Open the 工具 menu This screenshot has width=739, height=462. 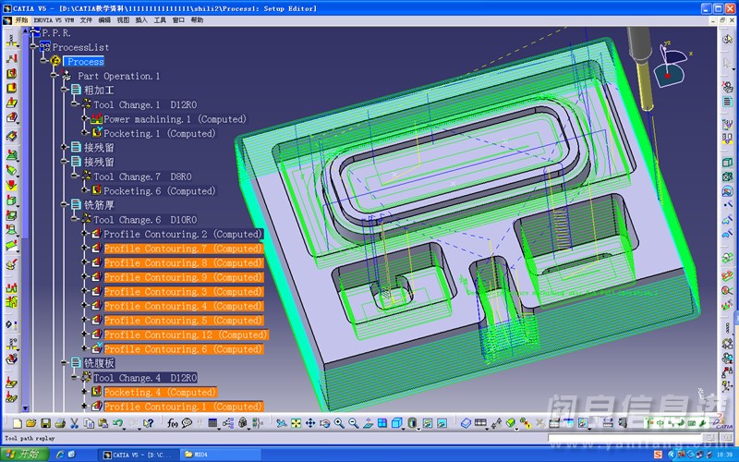(x=160, y=20)
